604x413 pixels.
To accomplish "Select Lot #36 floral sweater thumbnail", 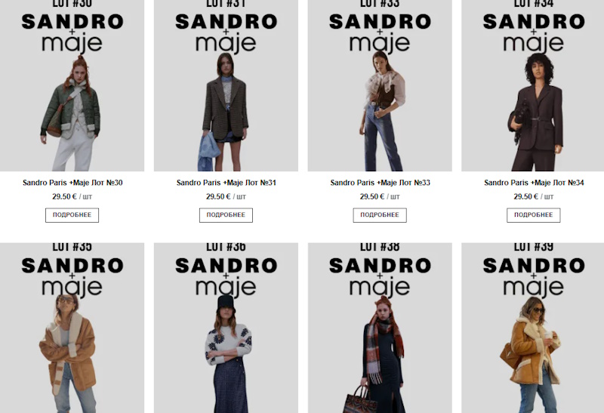I will (226, 328).
